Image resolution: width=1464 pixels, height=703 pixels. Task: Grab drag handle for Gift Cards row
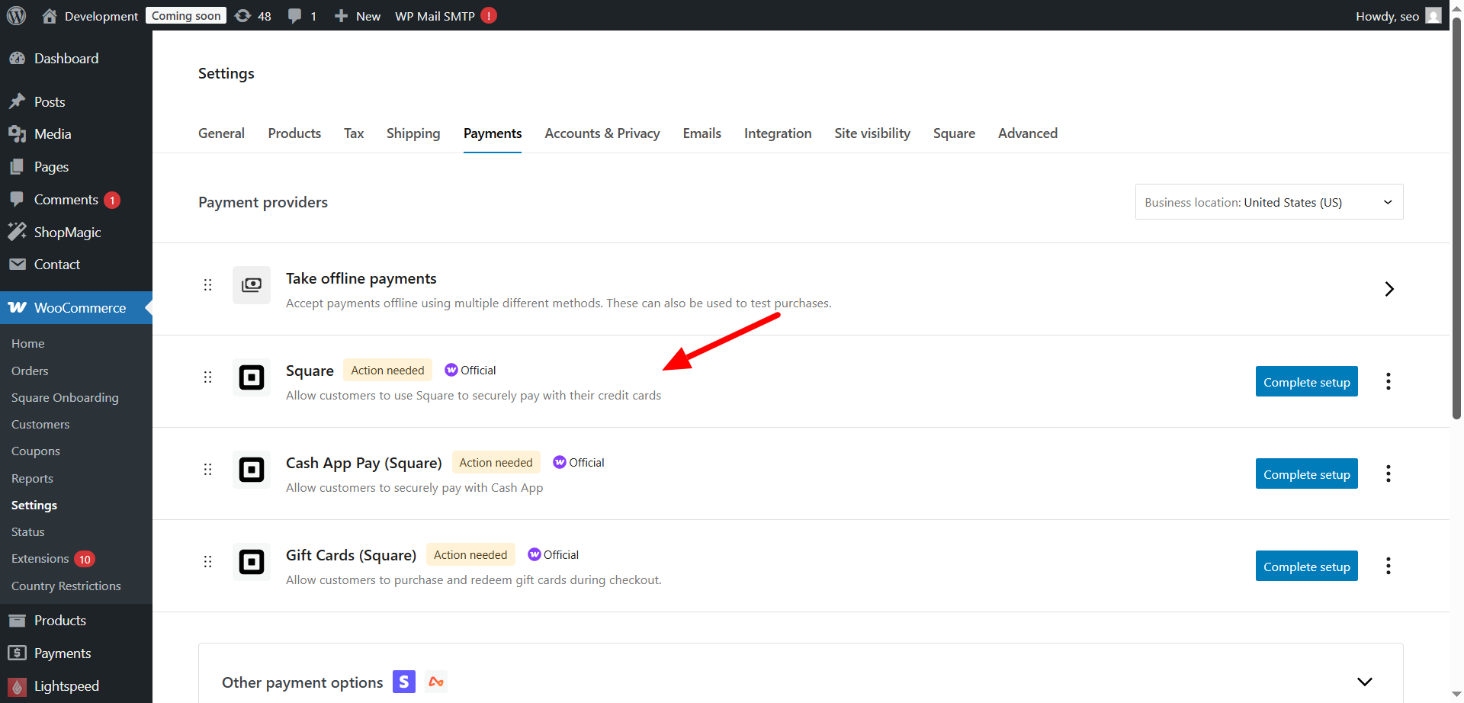point(207,562)
